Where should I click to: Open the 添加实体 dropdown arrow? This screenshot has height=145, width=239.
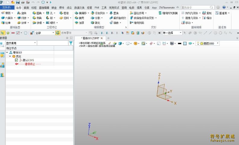point(107,13)
